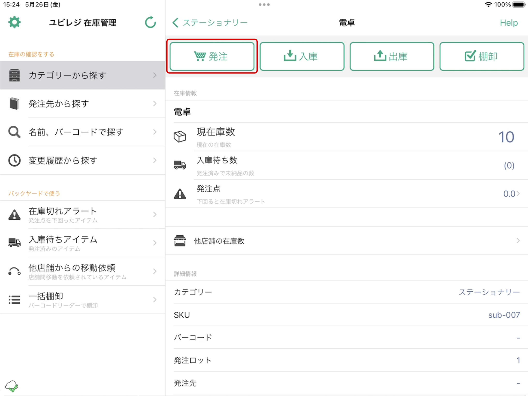
Task: Open the settings gear icon
Action: [x=14, y=23]
